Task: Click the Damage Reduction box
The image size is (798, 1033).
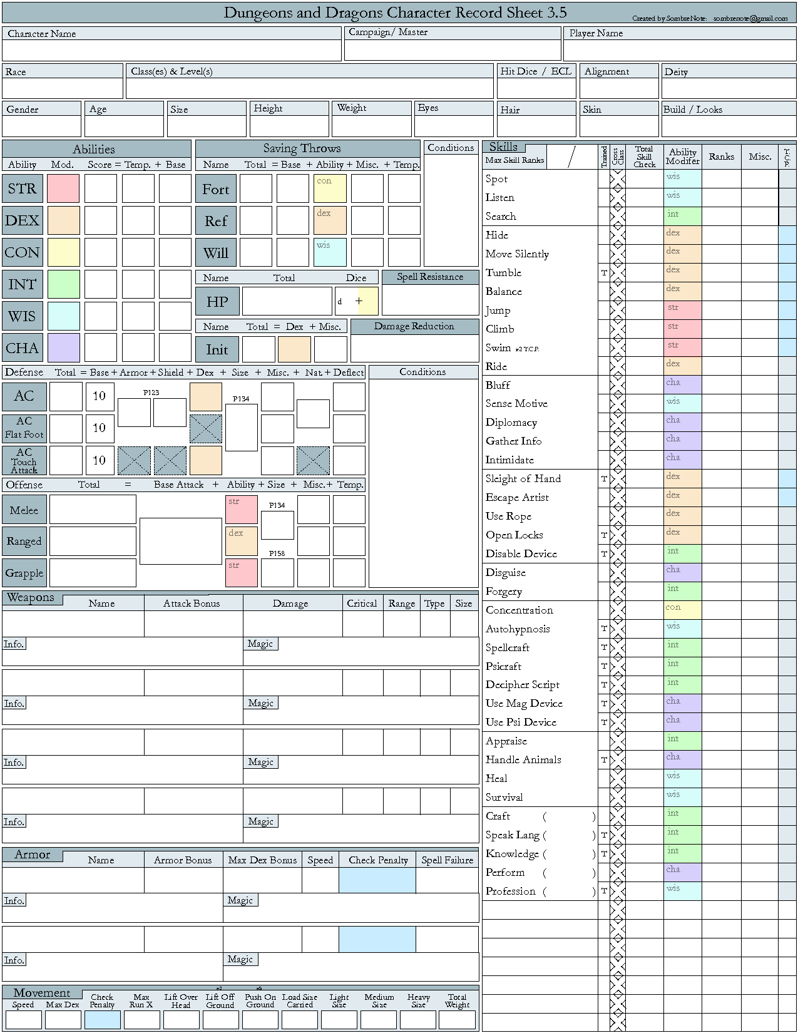Action: click(415, 348)
